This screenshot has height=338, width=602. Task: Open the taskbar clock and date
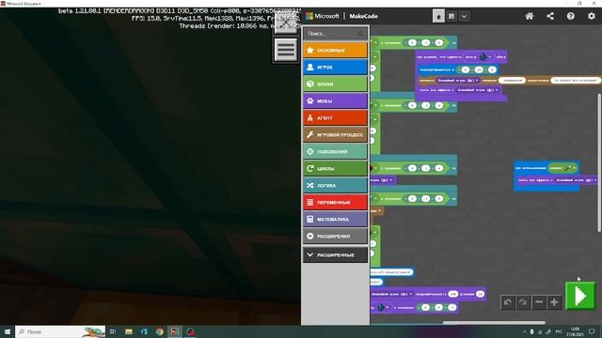575,331
